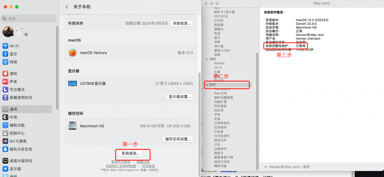
Task: Select 辅助功能 accessibility icon in Settings sidebar
Action: (x=5, y=125)
